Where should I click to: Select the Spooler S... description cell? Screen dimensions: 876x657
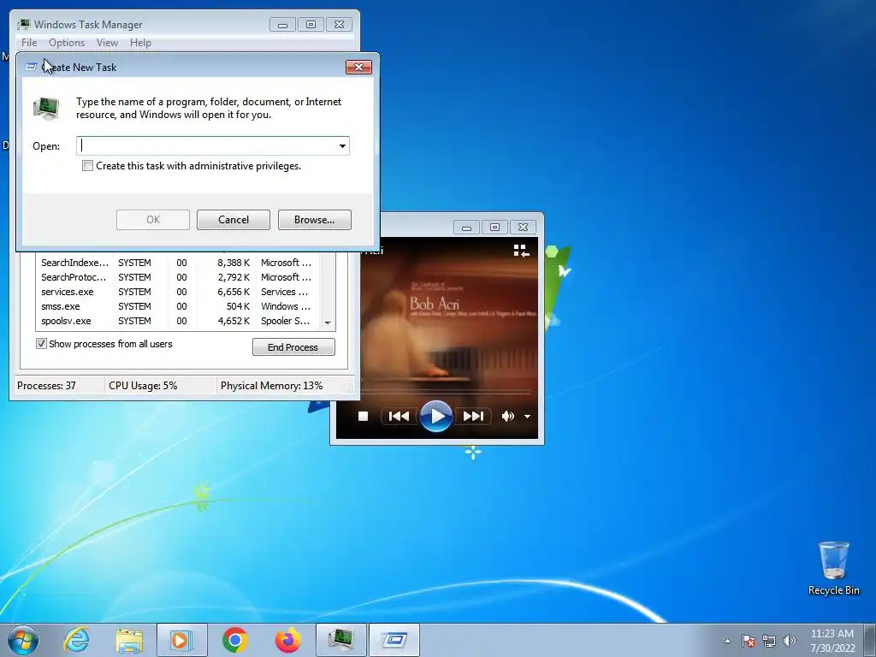pos(285,321)
